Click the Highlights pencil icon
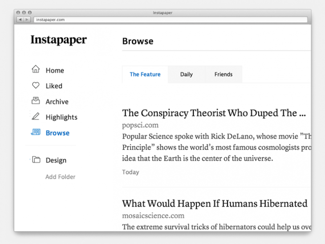The width and height of the screenshot is (325, 244). tap(36, 116)
